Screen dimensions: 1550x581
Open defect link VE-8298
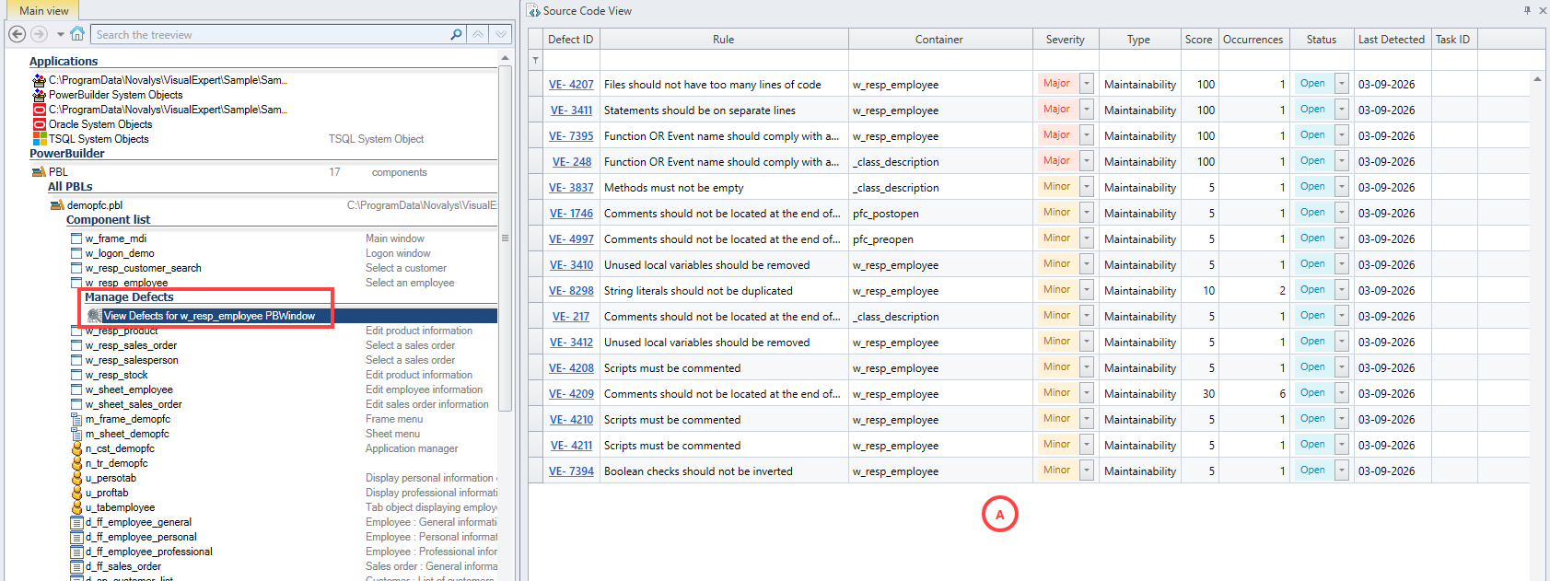tap(571, 291)
